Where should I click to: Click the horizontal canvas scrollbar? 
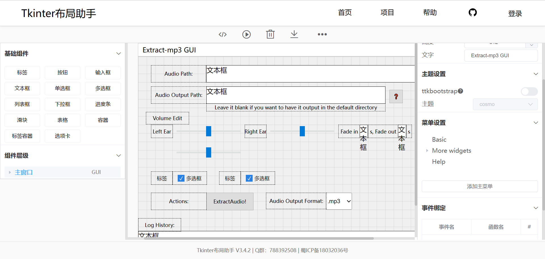(x=259, y=238)
